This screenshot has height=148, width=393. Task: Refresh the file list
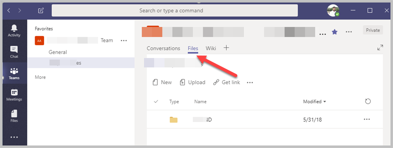tap(368, 101)
